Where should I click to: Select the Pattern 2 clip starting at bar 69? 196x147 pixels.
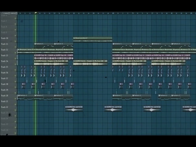point(122,97)
